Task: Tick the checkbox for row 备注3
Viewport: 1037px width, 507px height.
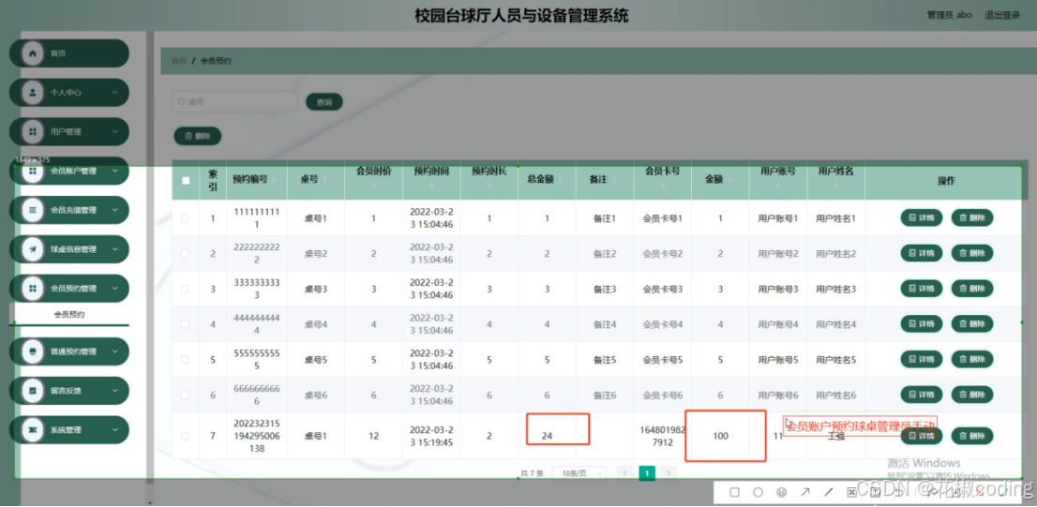Action: point(186,289)
